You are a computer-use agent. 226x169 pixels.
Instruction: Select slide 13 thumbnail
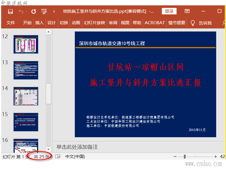(x=26, y=70)
